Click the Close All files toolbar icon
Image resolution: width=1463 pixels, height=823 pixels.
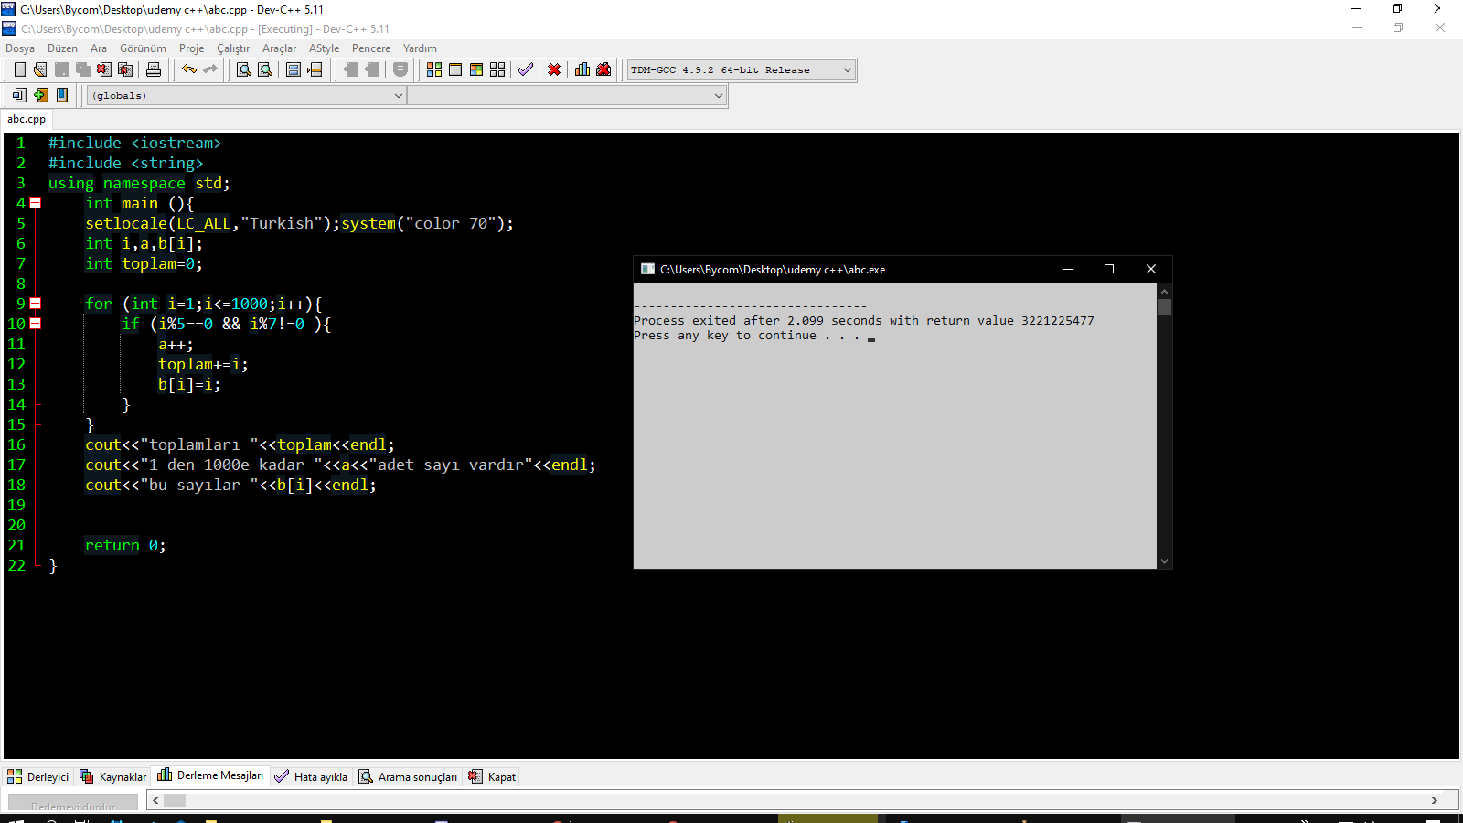click(126, 69)
